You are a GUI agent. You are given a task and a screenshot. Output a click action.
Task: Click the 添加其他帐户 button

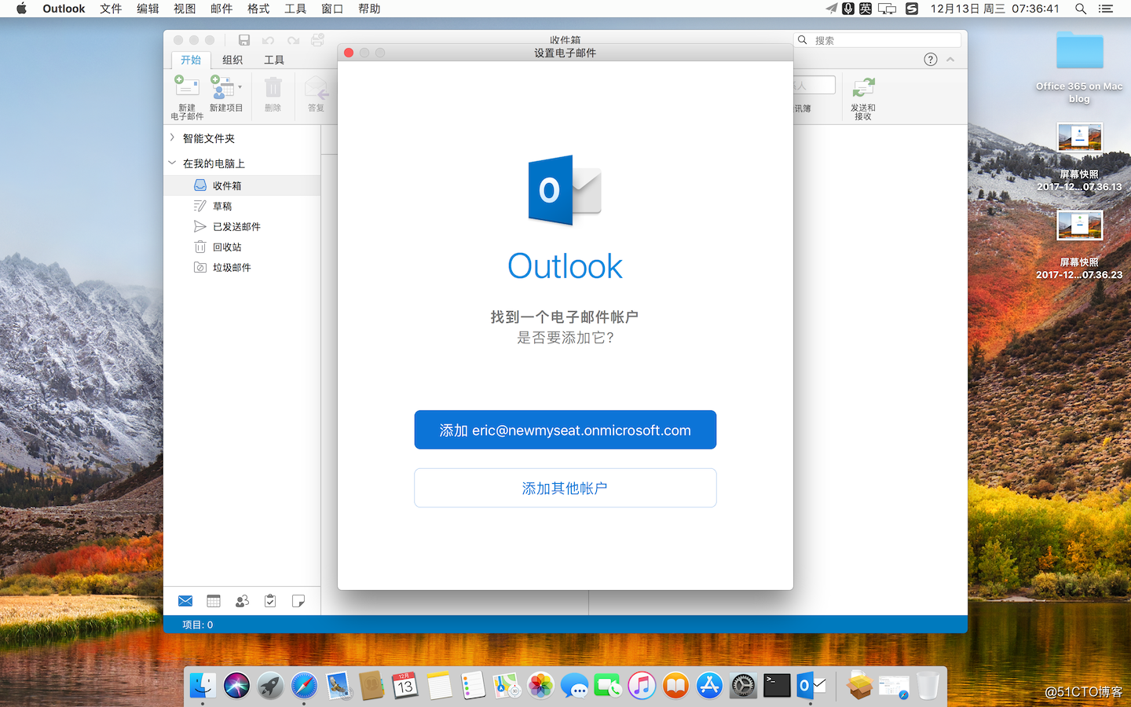pos(565,488)
